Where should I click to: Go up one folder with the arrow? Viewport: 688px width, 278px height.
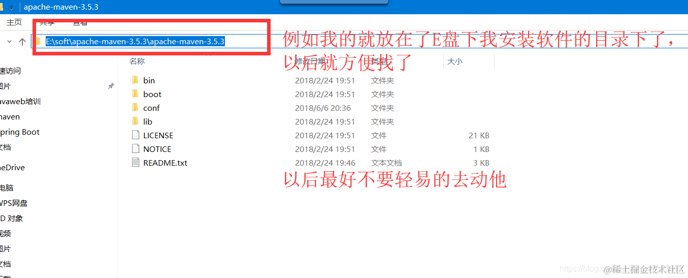22,42
